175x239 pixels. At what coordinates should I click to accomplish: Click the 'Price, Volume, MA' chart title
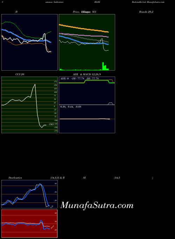[x=84, y=12]
